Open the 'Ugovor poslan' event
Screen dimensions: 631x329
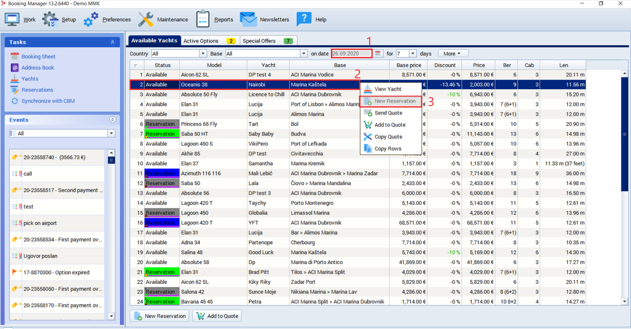[x=57, y=256]
